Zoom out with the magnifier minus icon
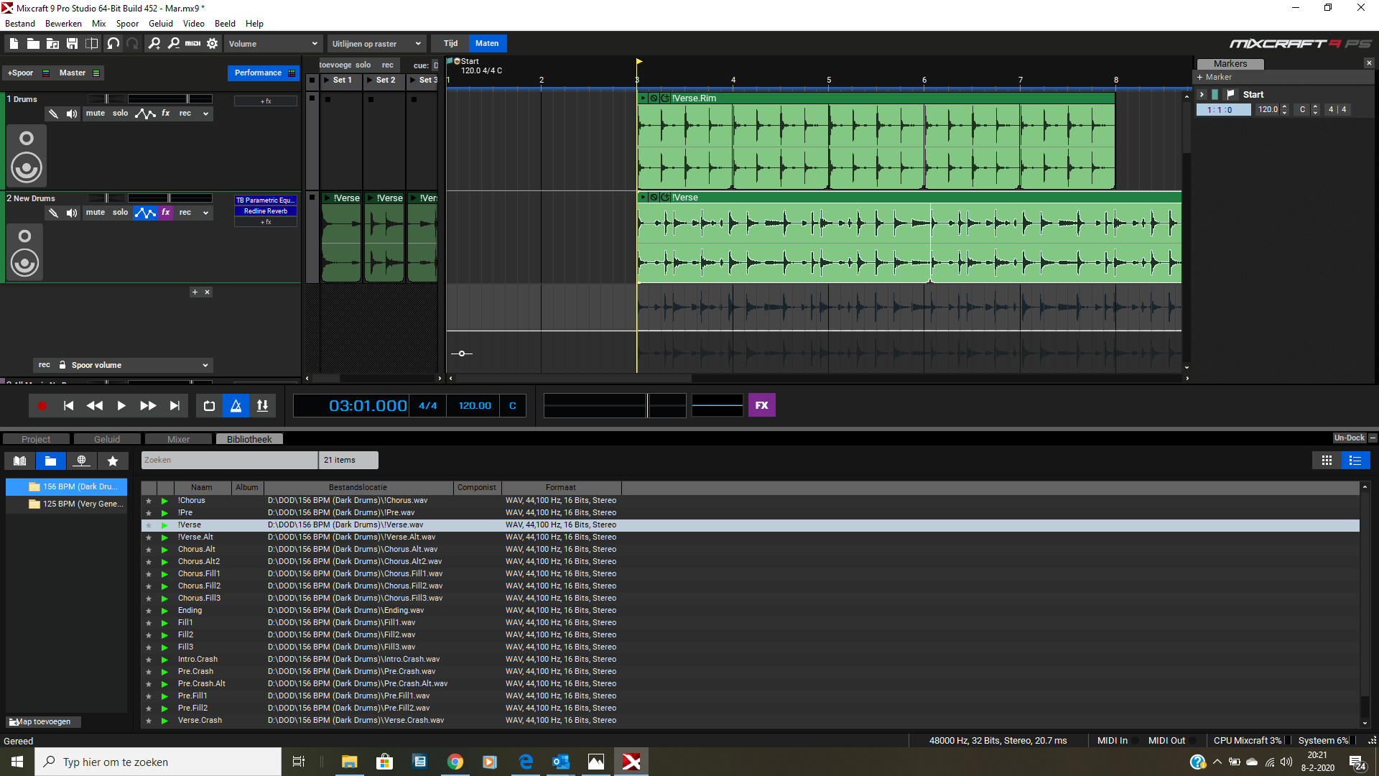The image size is (1379, 776). [x=174, y=44]
